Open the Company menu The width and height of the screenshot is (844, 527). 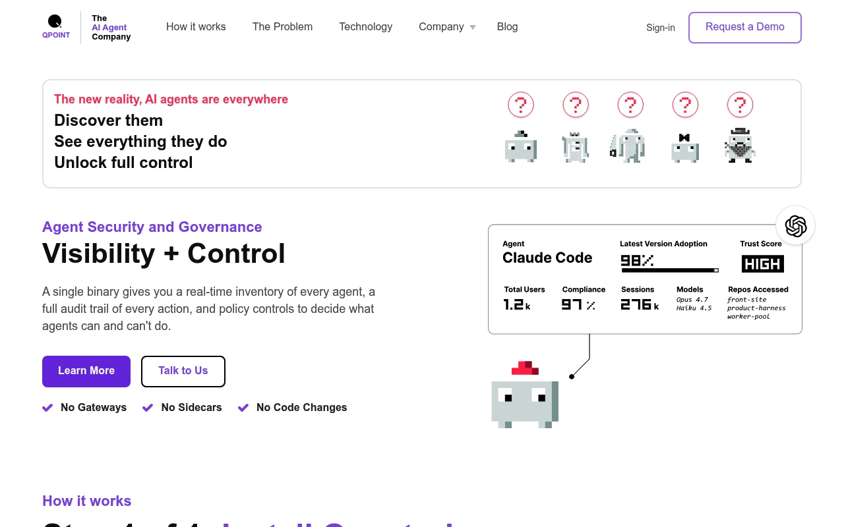coord(441,27)
